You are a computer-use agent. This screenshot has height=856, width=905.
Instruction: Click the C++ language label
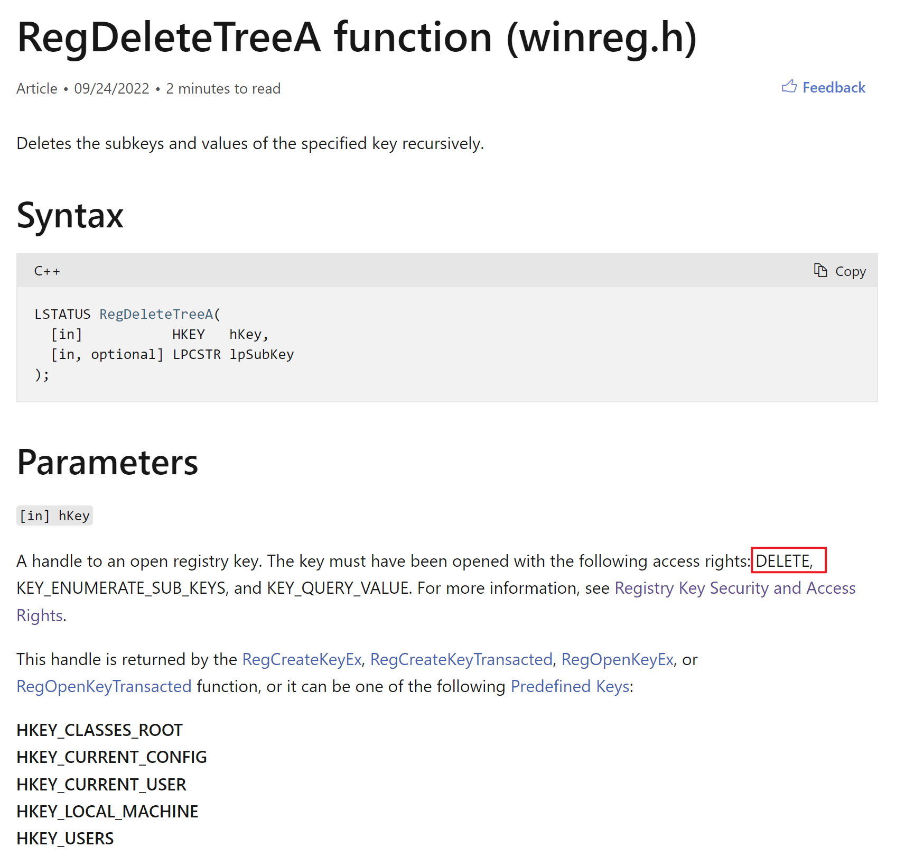(47, 271)
